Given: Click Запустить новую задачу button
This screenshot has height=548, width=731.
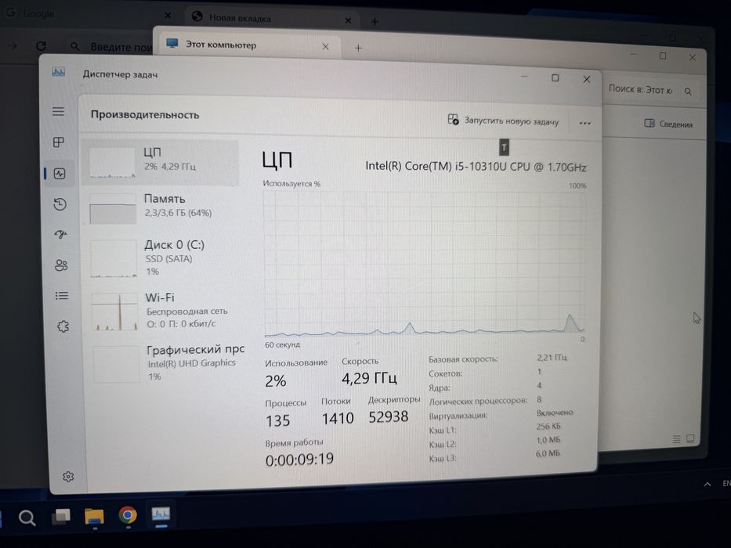Looking at the screenshot, I should [503, 121].
